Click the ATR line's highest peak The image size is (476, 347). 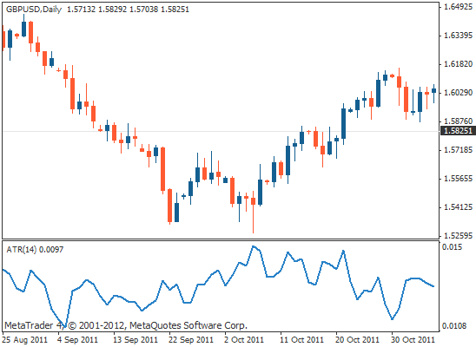coord(253,246)
